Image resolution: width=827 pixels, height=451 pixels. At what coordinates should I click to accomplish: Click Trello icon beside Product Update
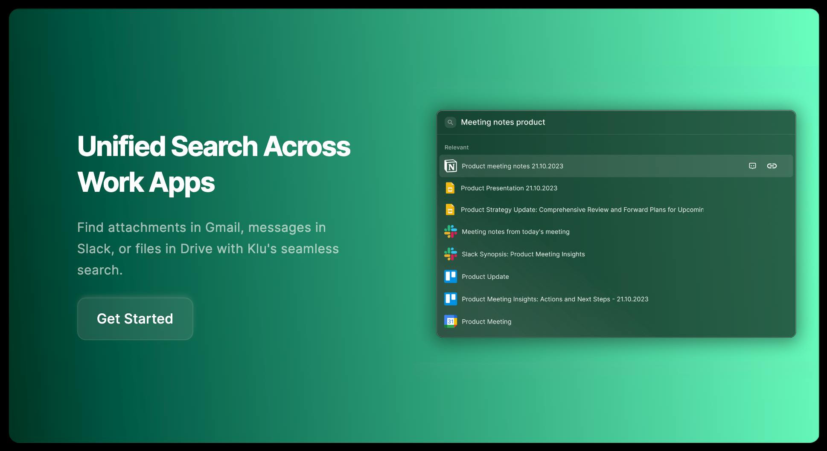coord(450,277)
